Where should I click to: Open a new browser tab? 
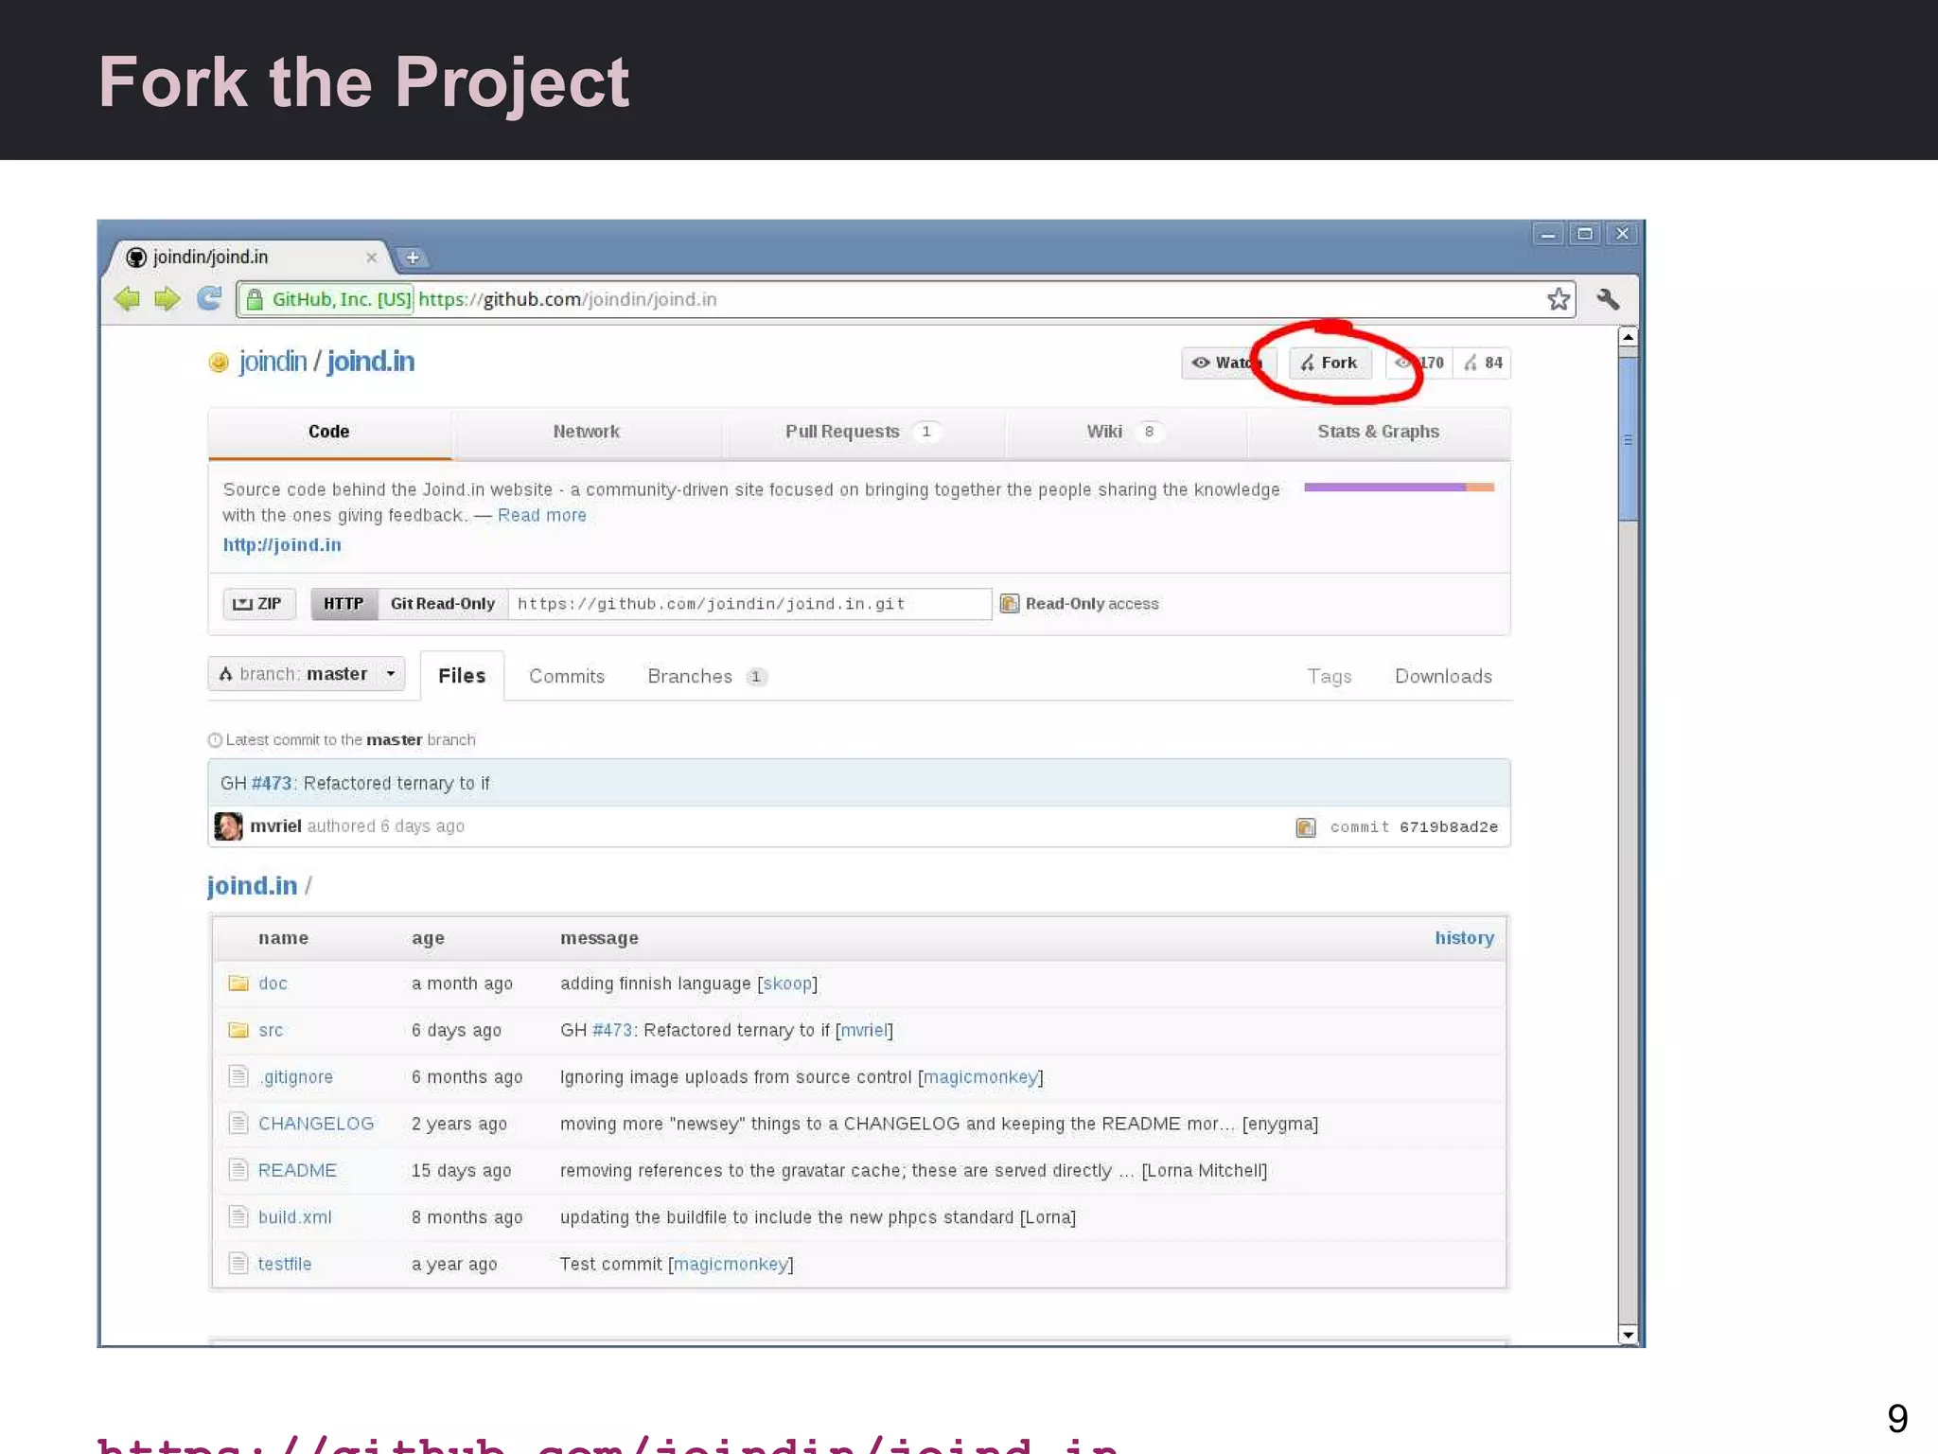(413, 257)
